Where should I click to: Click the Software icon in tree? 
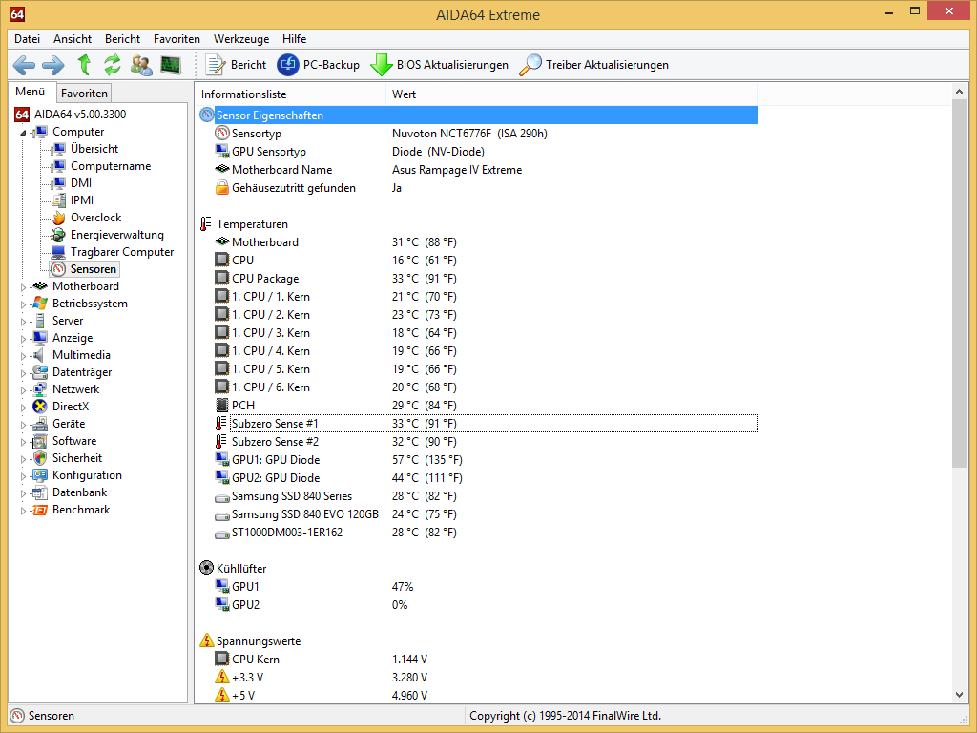40,441
